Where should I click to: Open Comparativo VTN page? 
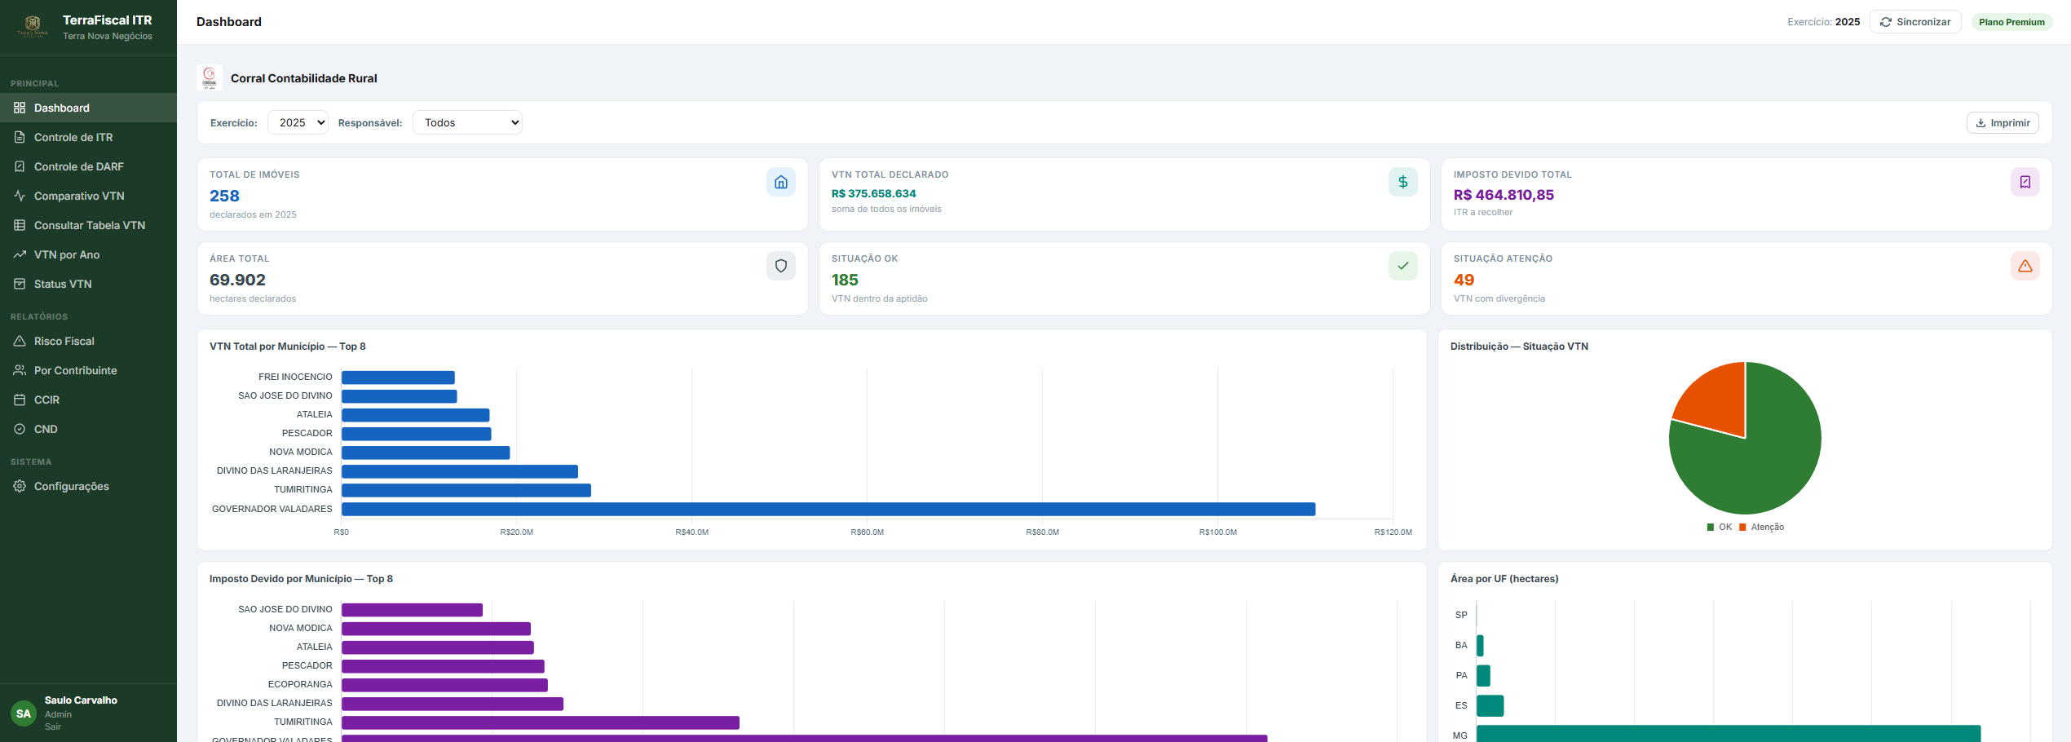point(88,196)
